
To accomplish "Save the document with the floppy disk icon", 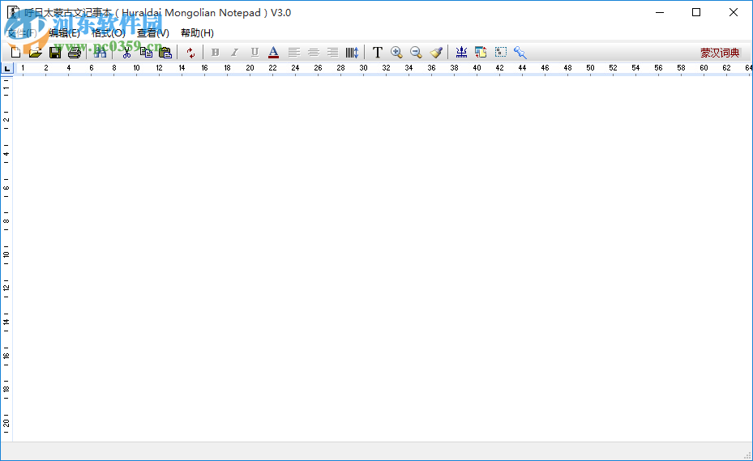I will click(55, 53).
